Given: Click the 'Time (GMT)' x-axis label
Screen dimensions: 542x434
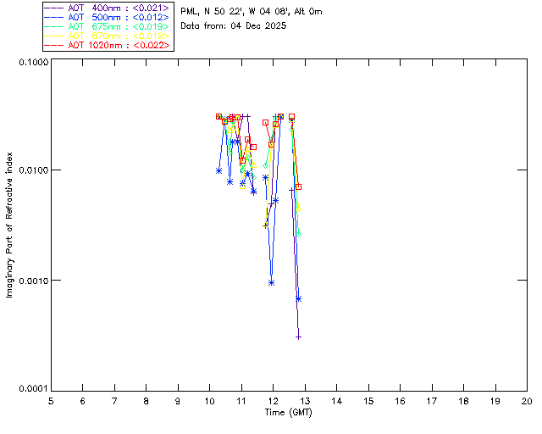Looking at the screenshot, I should [288, 413].
